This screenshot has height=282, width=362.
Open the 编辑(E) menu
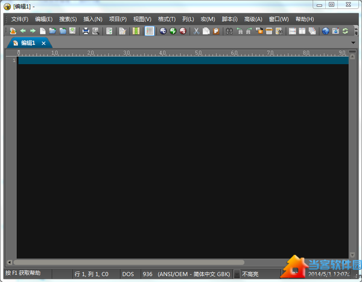pyautogui.click(x=43, y=19)
